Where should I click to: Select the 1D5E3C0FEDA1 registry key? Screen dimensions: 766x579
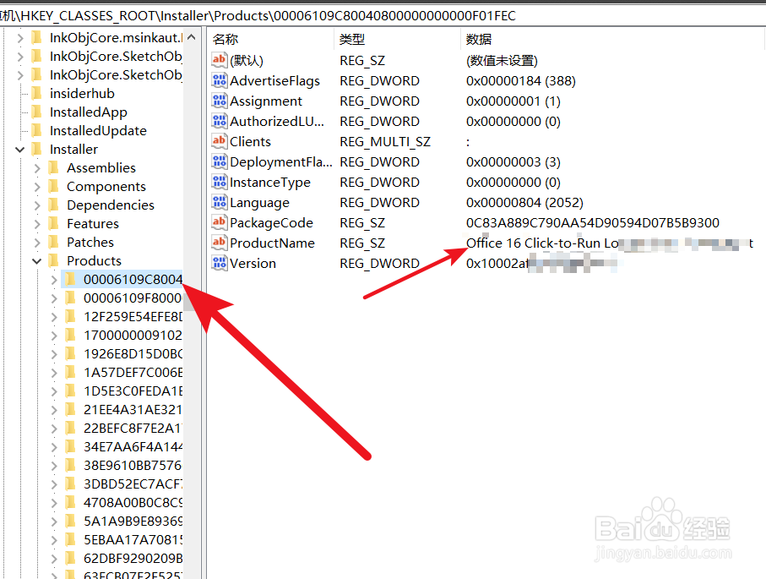pyautogui.click(x=133, y=391)
